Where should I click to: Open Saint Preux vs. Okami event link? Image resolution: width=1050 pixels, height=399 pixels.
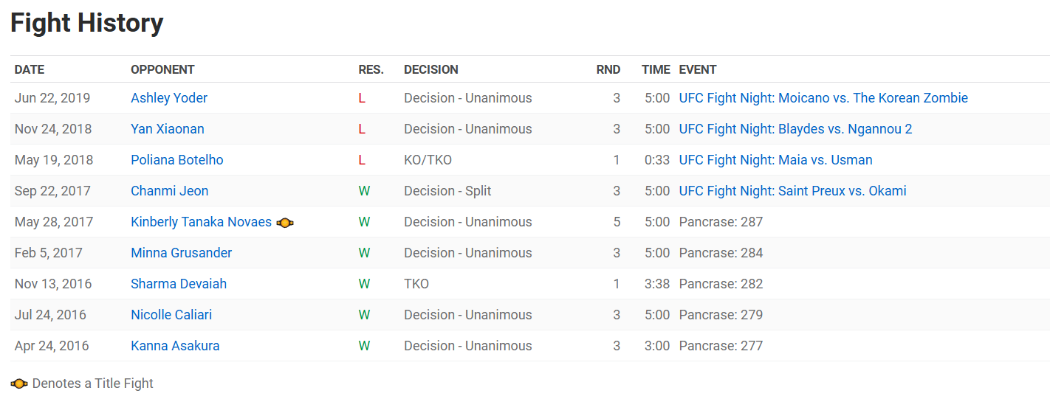(x=792, y=191)
